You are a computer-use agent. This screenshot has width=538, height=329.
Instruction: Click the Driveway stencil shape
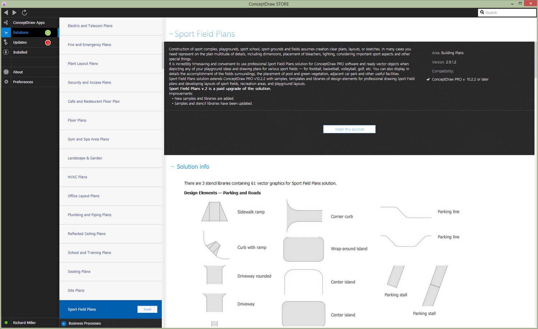[214, 303]
